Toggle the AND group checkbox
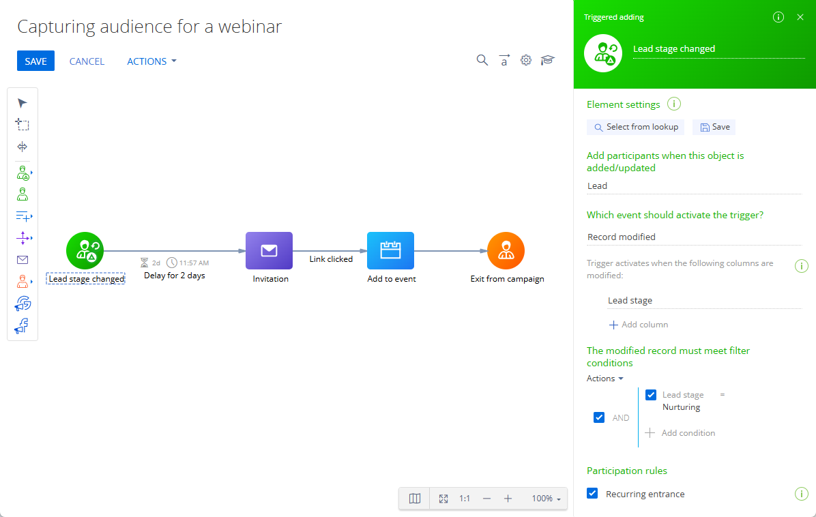Viewport: 816px width, 517px height. click(x=599, y=417)
